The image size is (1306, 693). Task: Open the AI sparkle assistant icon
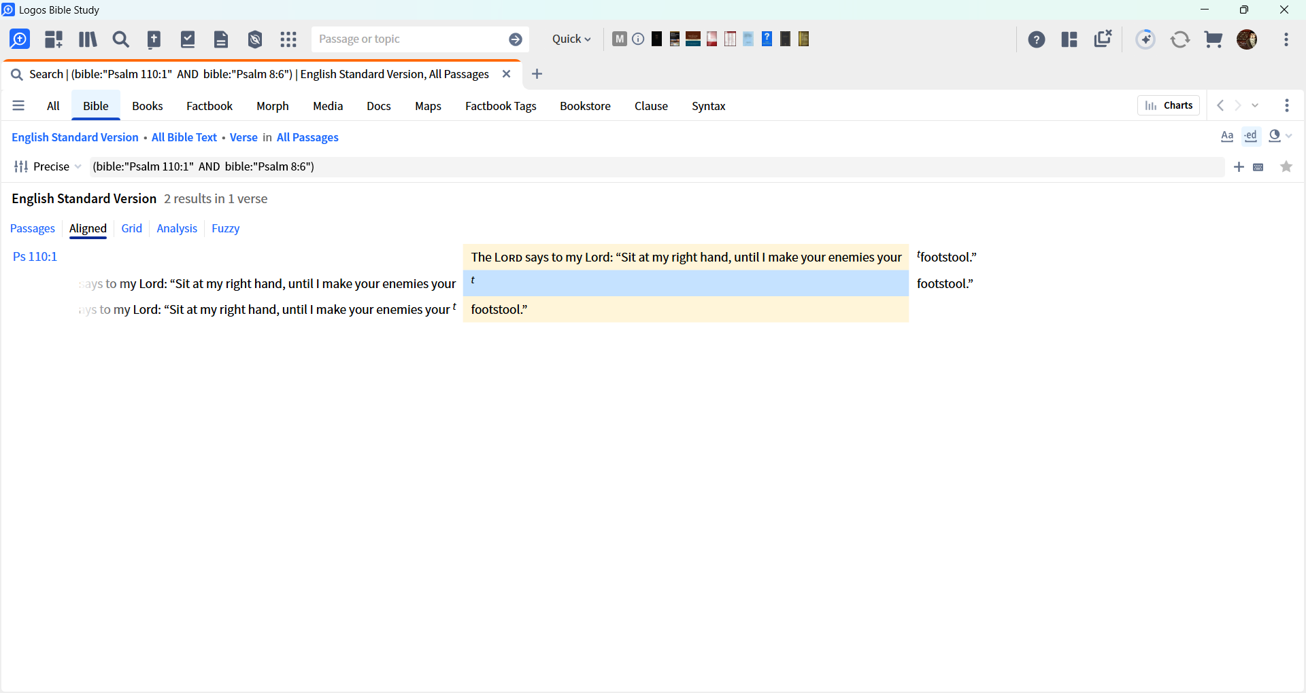tap(1146, 39)
